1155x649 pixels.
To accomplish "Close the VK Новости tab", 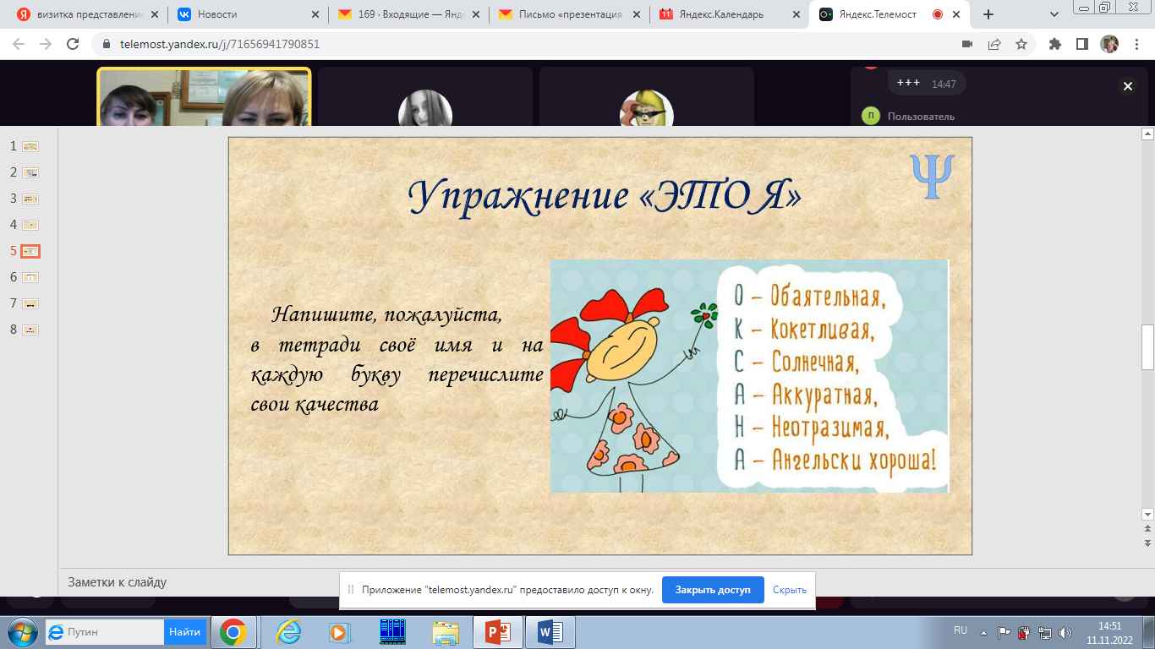I will (315, 14).
